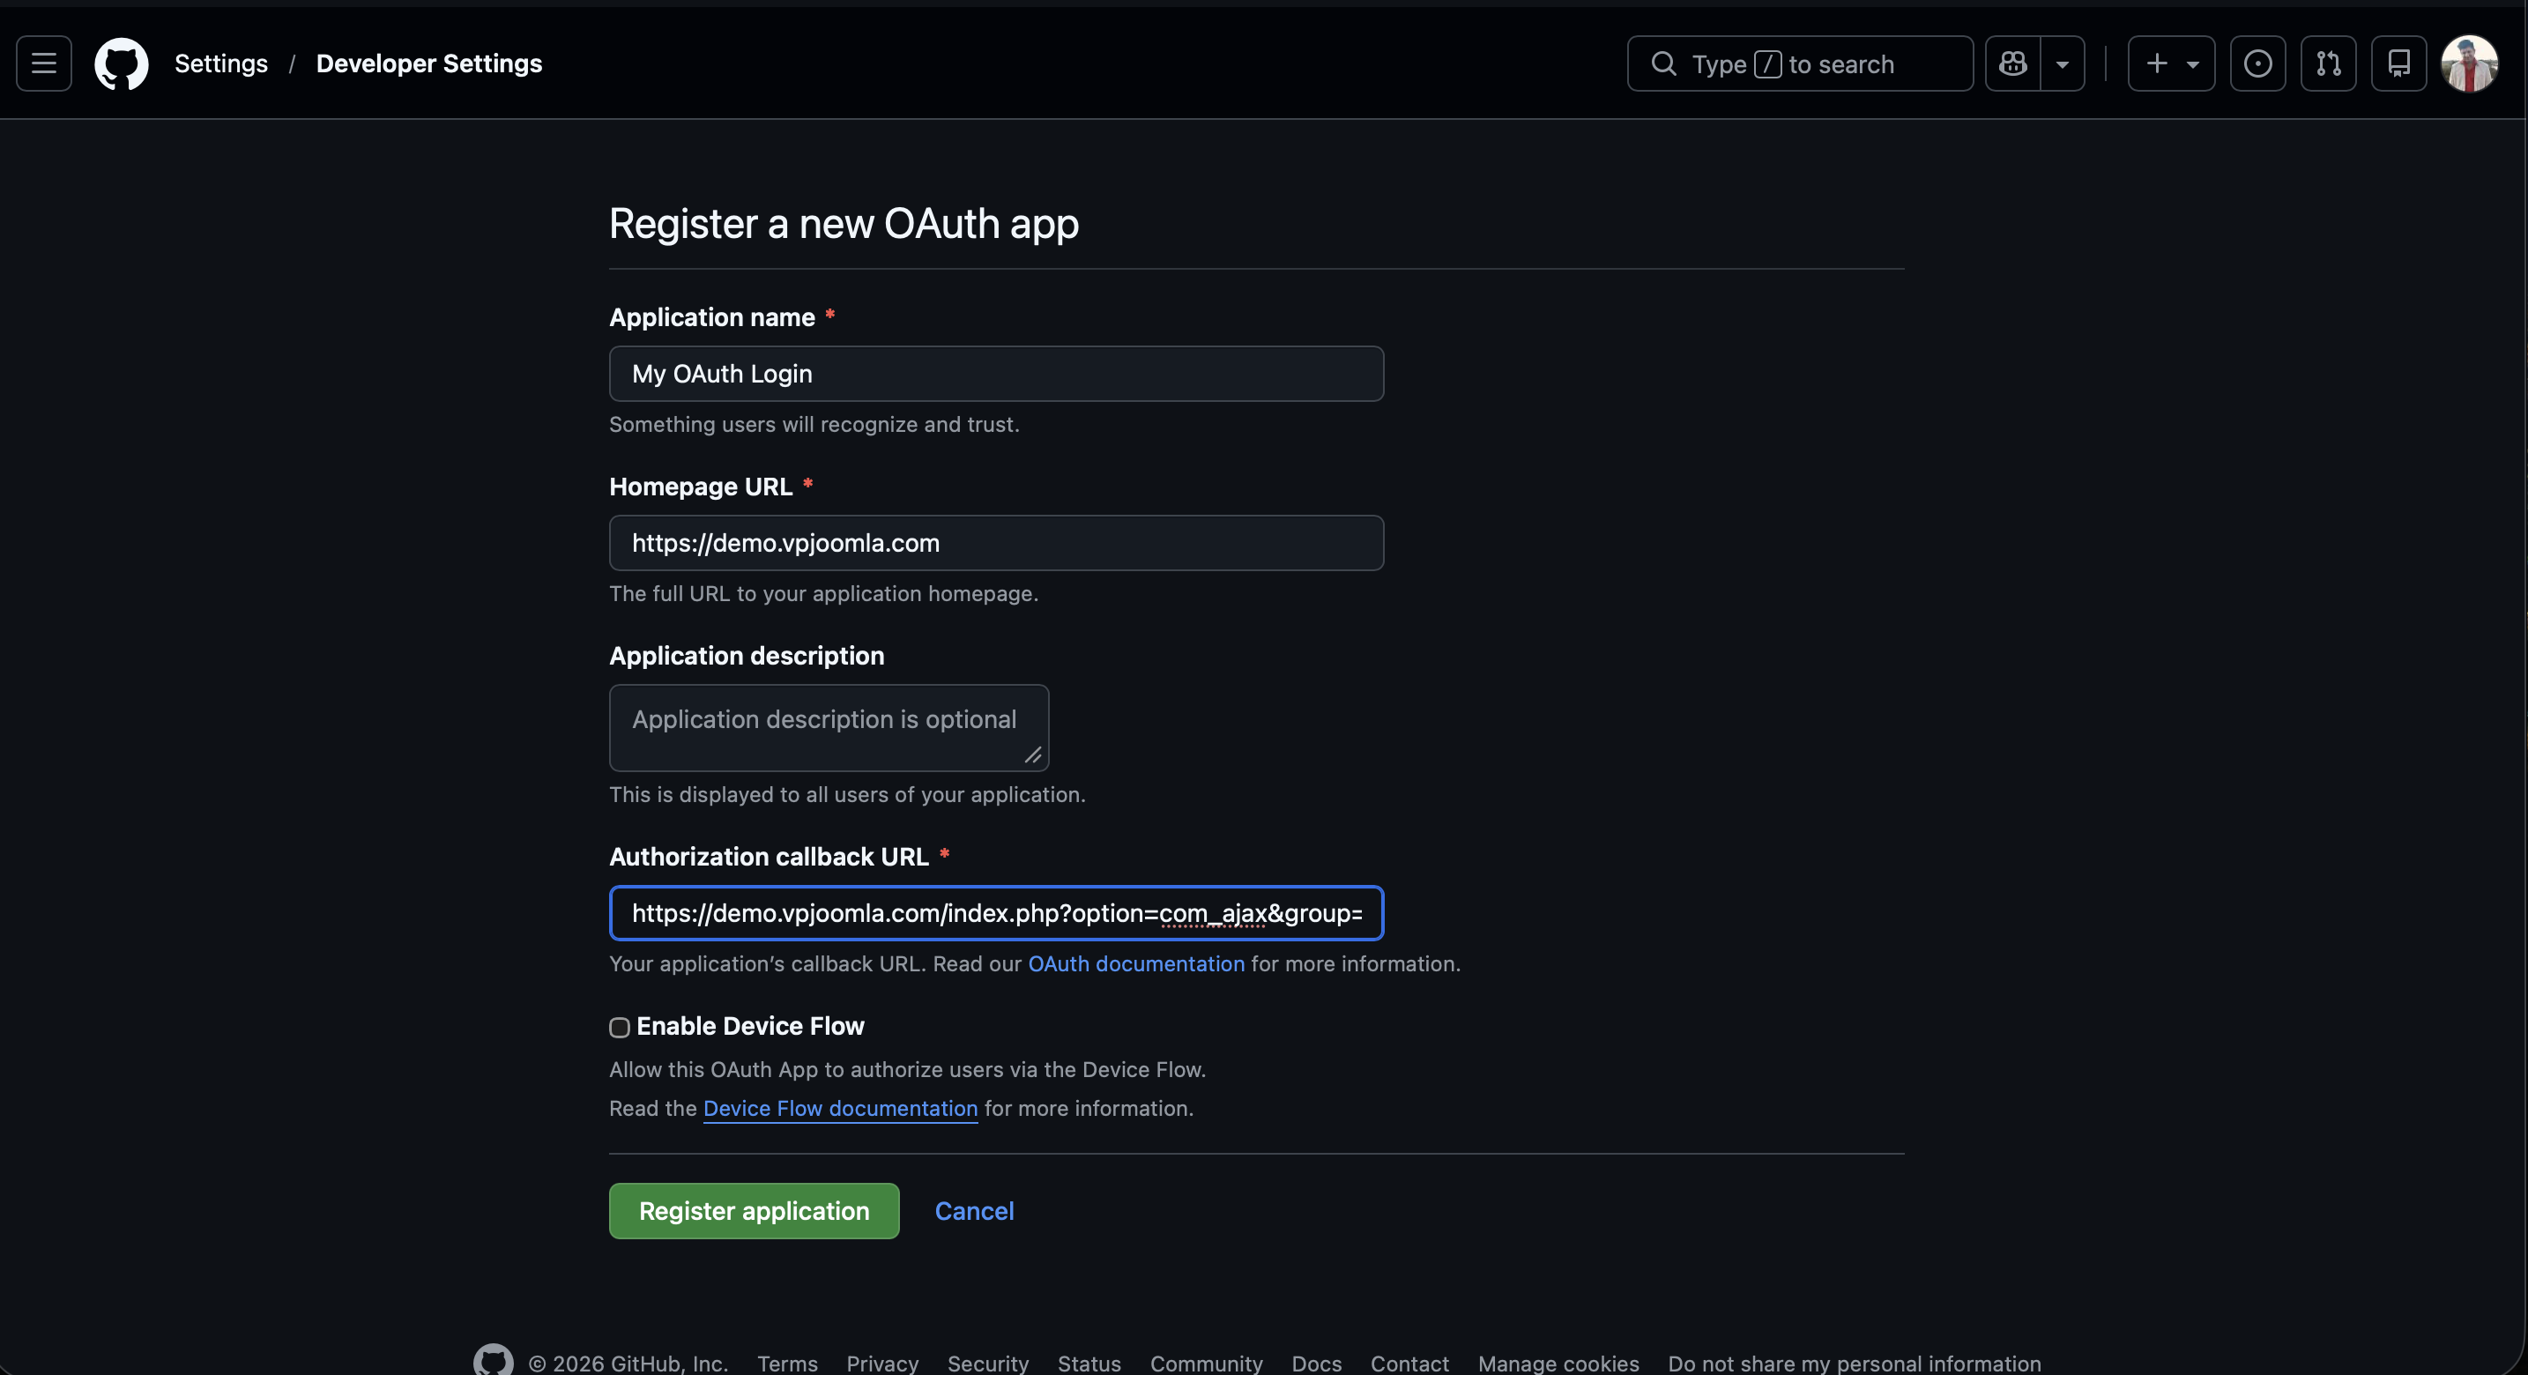View Issues icon in header
The width and height of the screenshot is (2528, 1375).
pyautogui.click(x=2258, y=63)
